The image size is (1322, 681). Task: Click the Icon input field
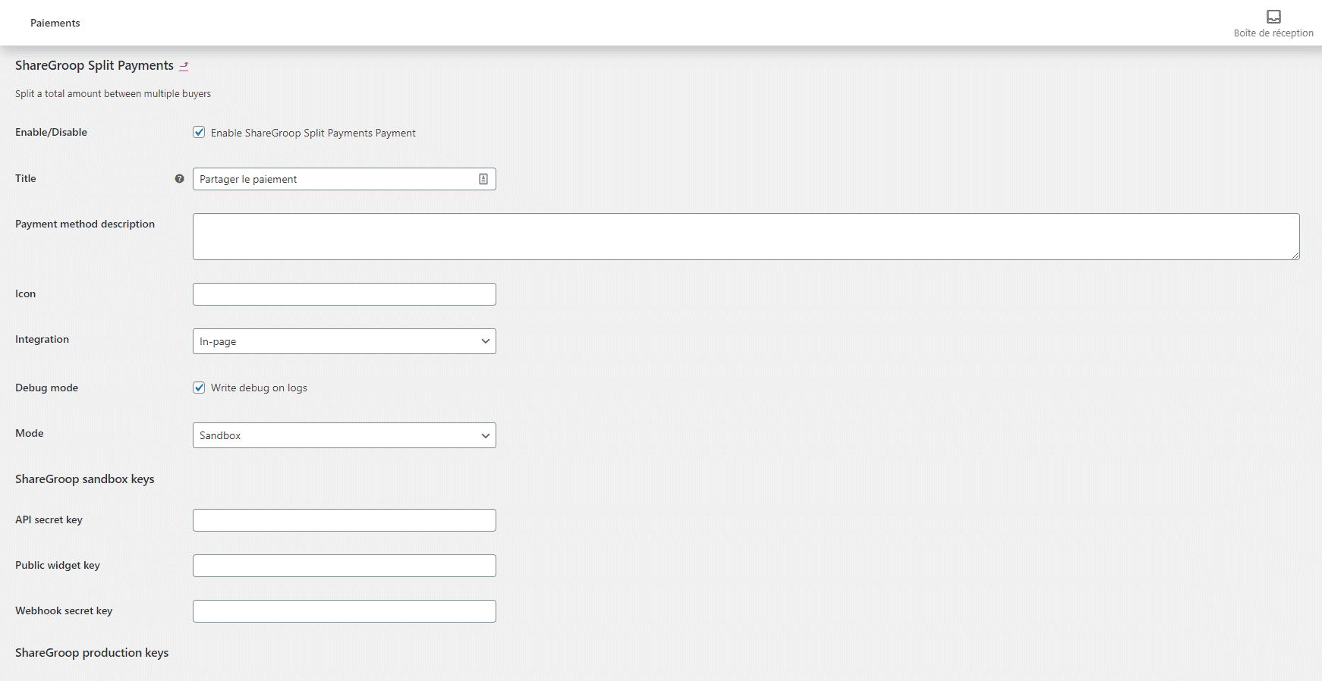(x=345, y=294)
